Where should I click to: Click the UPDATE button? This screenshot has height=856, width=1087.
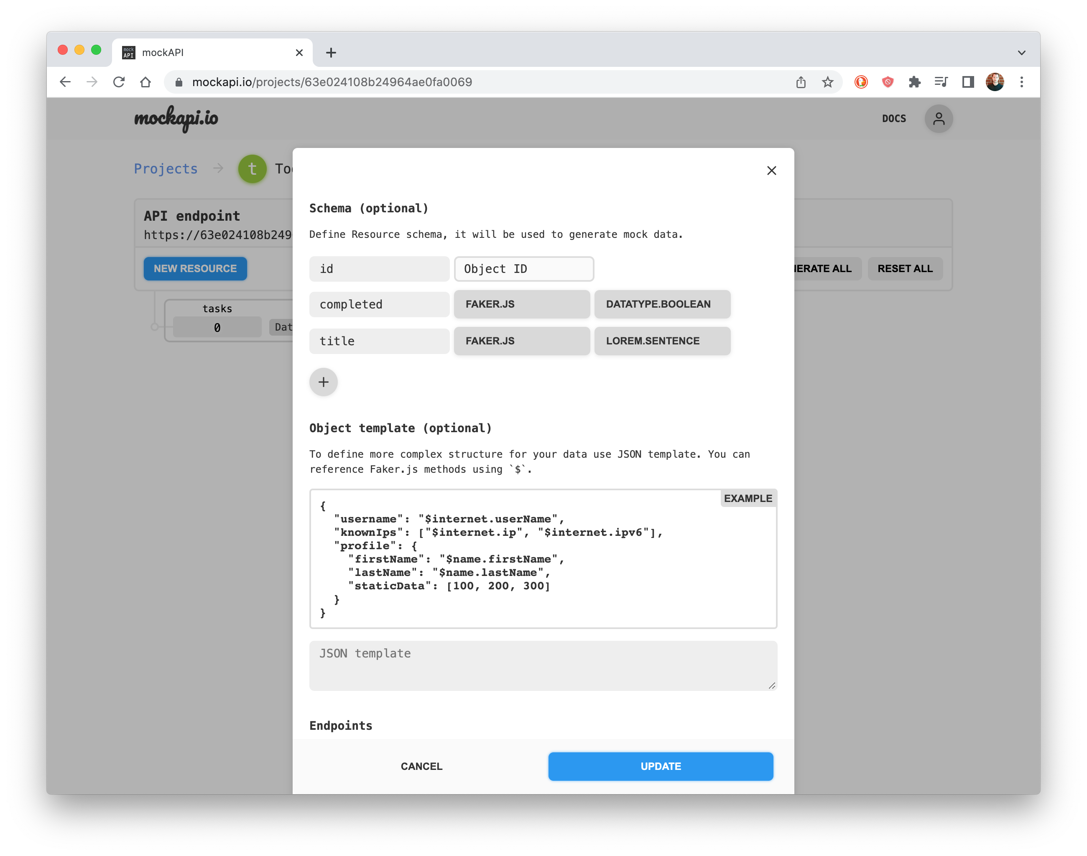pos(660,766)
